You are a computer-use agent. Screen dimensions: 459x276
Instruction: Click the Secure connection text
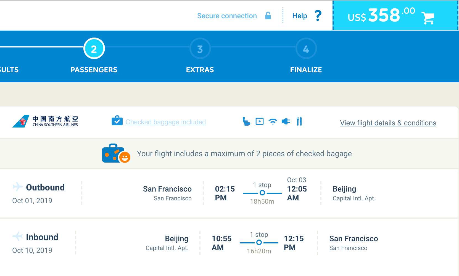click(x=227, y=16)
